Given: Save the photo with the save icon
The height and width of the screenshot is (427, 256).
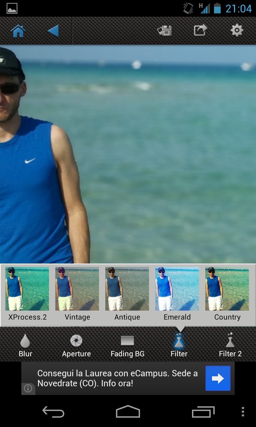Looking at the screenshot, I should tap(165, 31).
